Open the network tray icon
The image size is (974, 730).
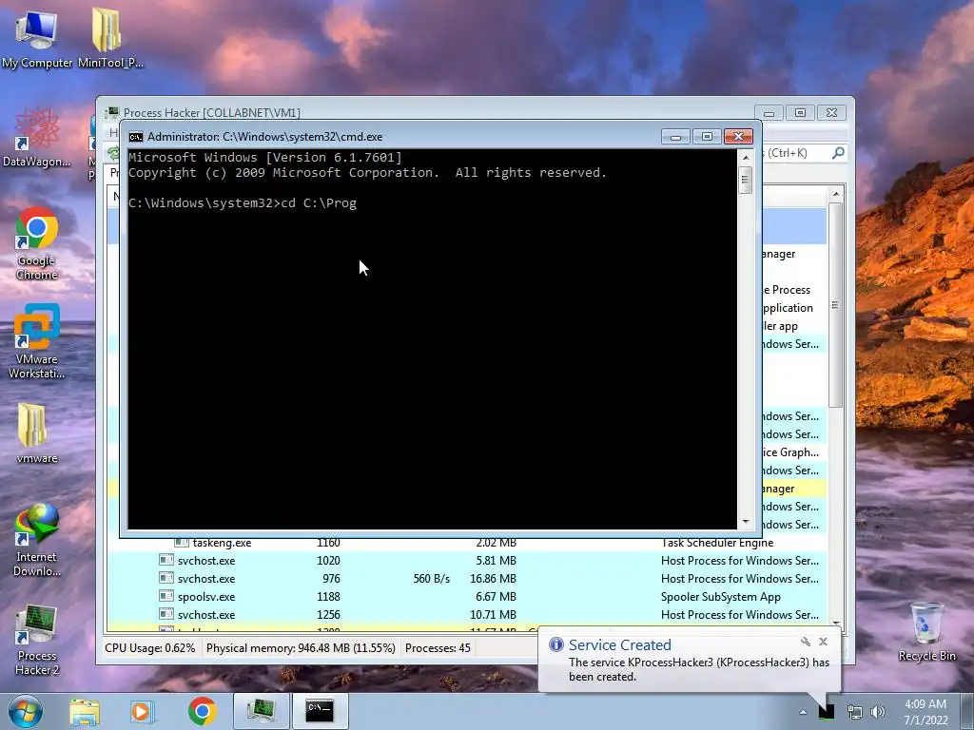point(855,713)
